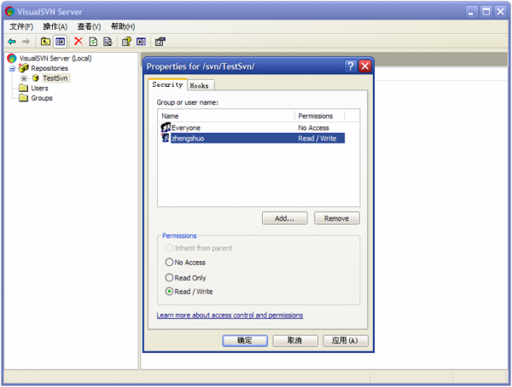Image resolution: width=512 pixels, height=387 pixels.
Task: Select the Everyone row in user list
Action: [253, 128]
